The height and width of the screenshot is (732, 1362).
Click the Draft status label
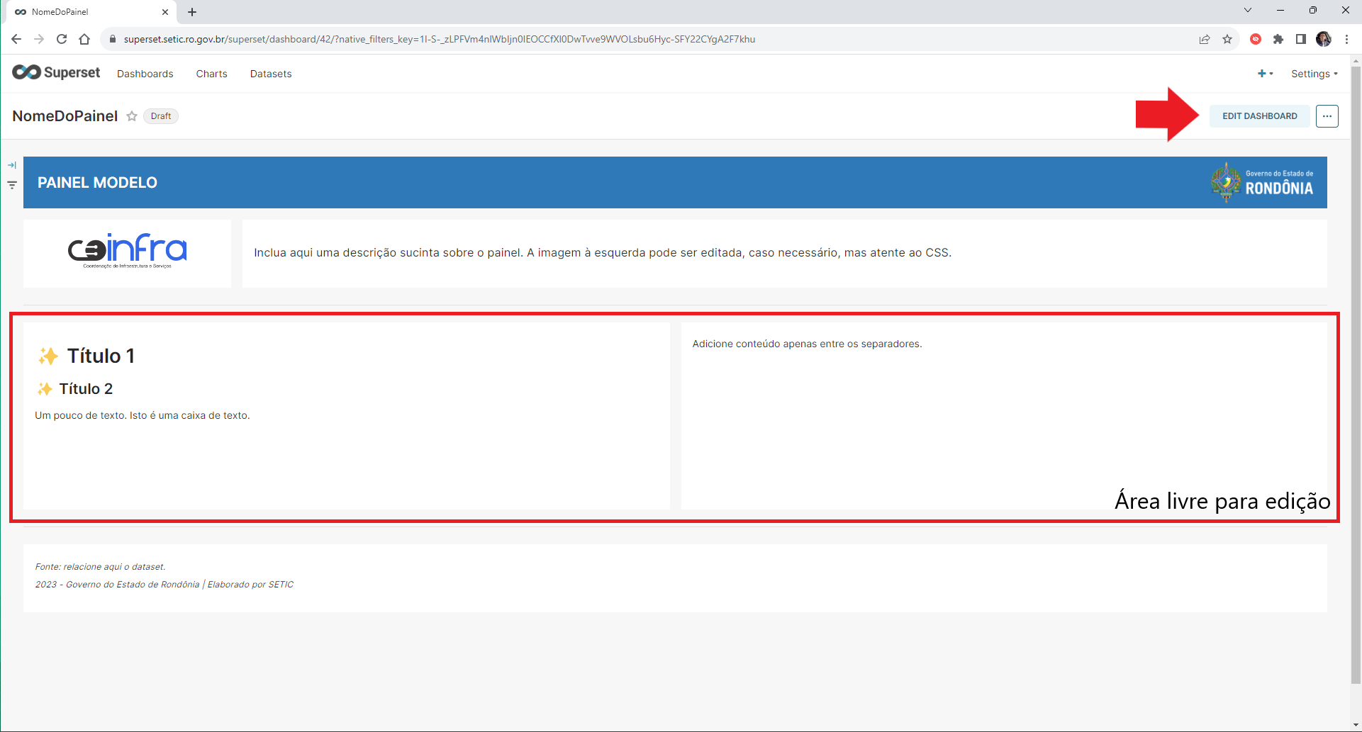[161, 116]
